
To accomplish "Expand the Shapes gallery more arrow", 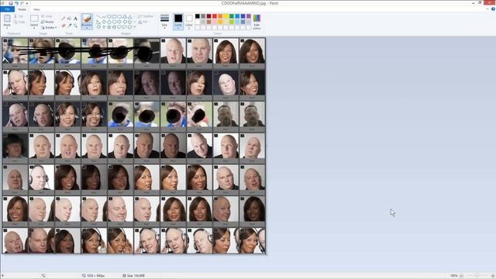I will (135, 27).
